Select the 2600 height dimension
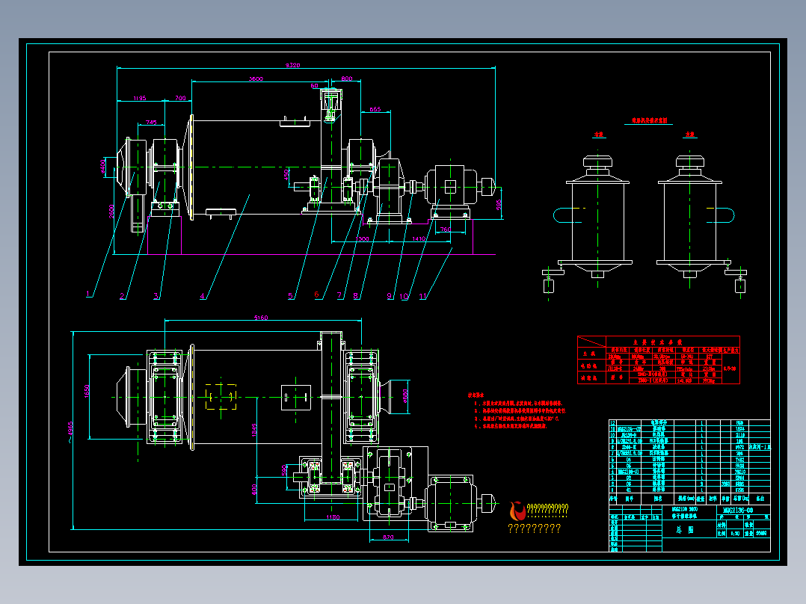The width and height of the screenshot is (806, 604). click(111, 211)
